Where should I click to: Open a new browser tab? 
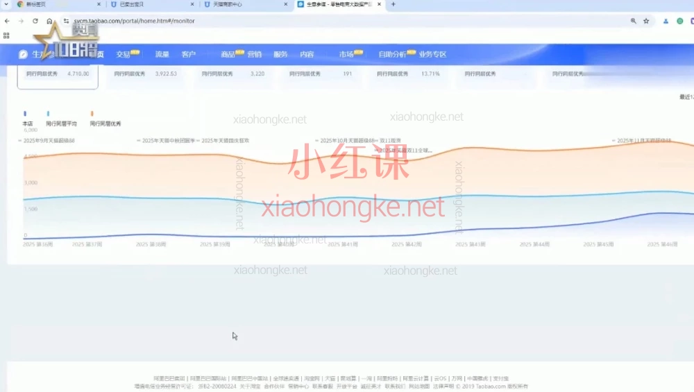pos(393,4)
